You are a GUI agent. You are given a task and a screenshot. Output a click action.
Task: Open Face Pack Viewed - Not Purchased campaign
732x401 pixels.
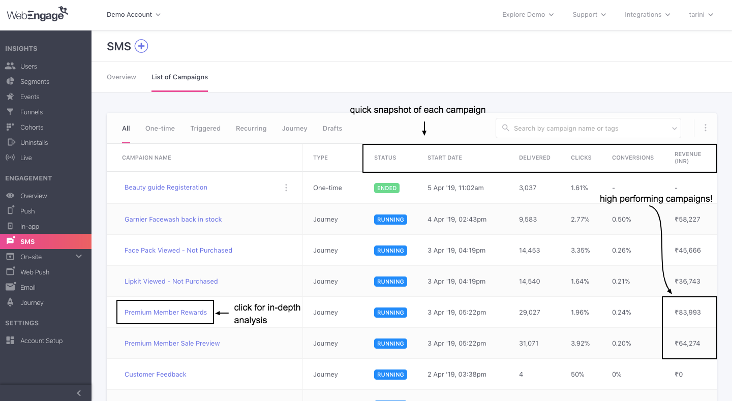178,250
